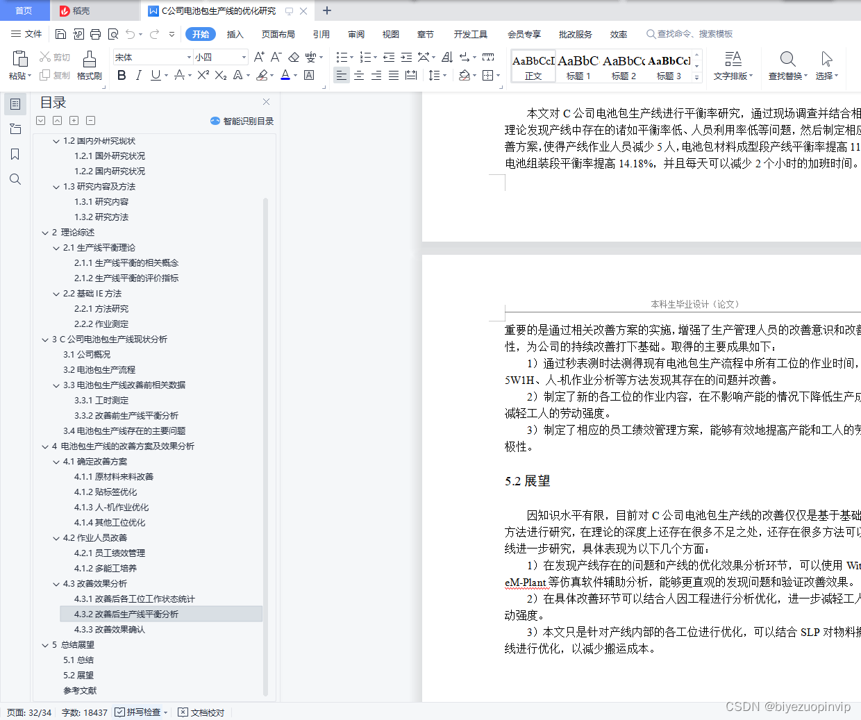The height and width of the screenshot is (720, 861).
Task: Open the 引用 tab
Action: (321, 34)
